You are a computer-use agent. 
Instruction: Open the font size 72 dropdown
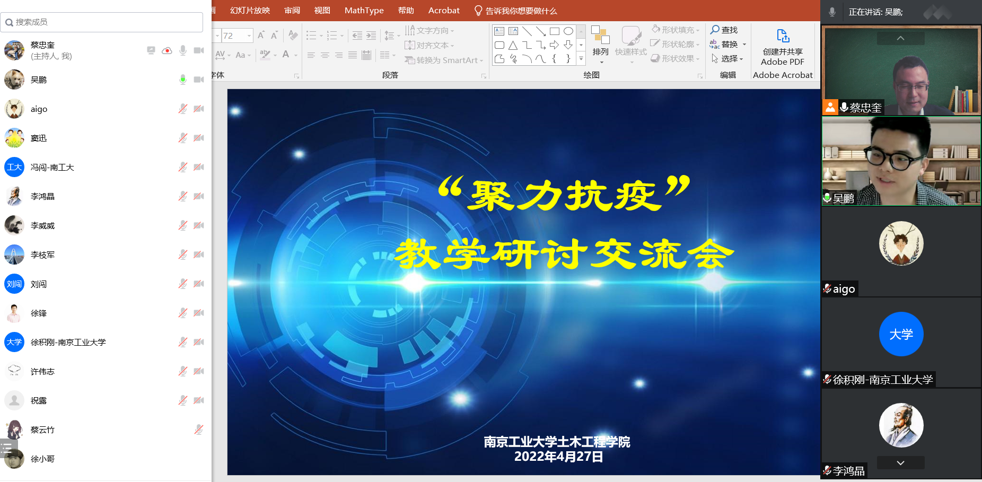click(x=249, y=36)
